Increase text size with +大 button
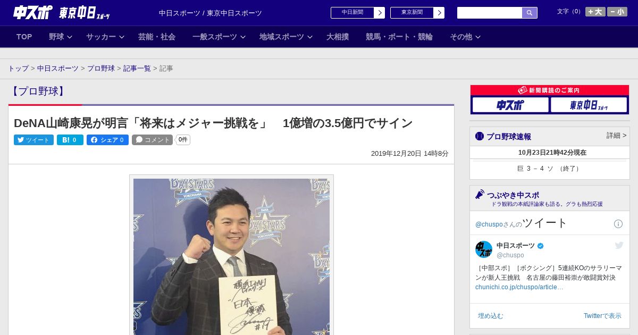The image size is (638, 335). pos(595,12)
